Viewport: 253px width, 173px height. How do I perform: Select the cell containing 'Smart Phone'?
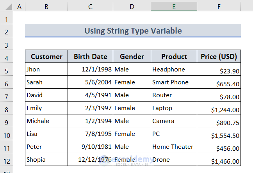pyautogui.click(x=174, y=82)
